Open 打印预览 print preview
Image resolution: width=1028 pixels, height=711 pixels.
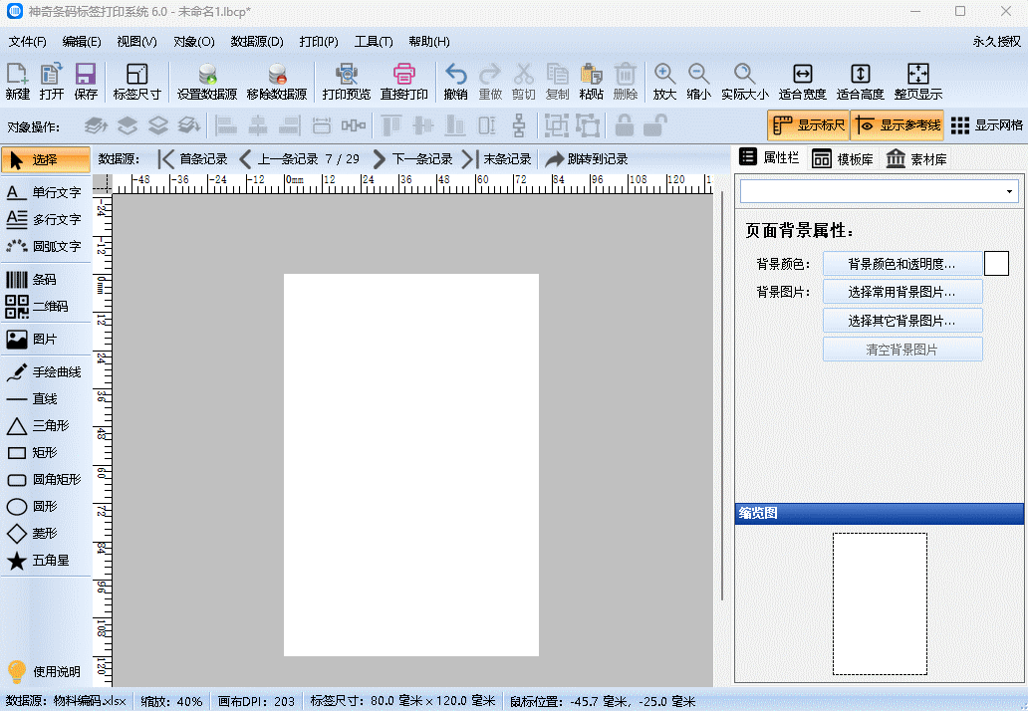(x=346, y=81)
